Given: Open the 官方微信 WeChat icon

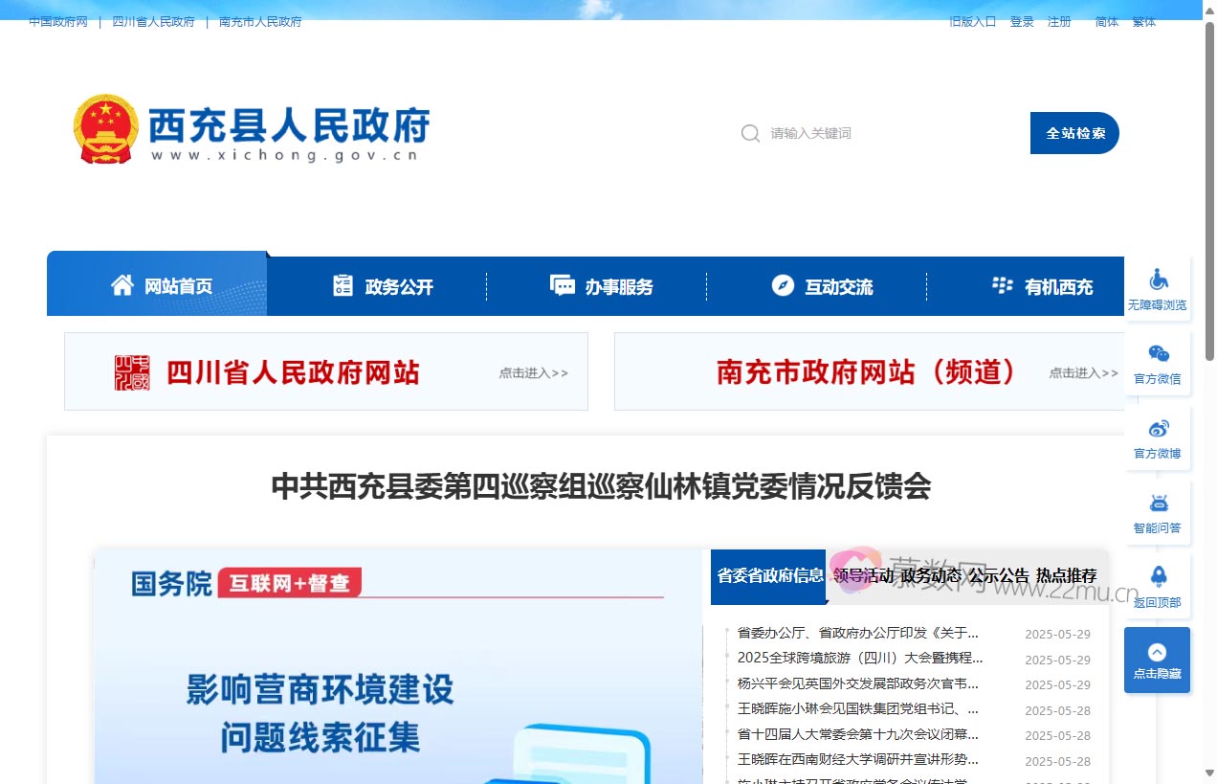Looking at the screenshot, I should pyautogui.click(x=1157, y=351).
